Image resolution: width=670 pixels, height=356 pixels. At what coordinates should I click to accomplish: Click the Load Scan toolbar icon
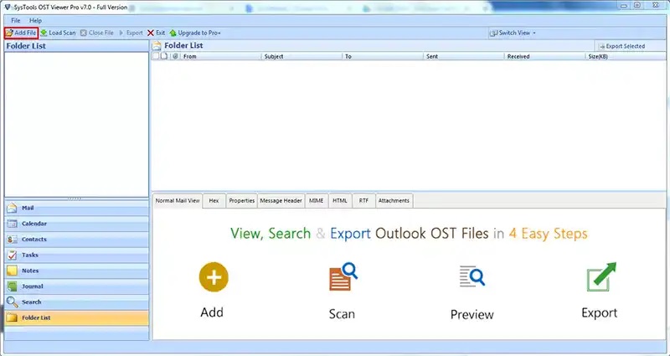44,33
